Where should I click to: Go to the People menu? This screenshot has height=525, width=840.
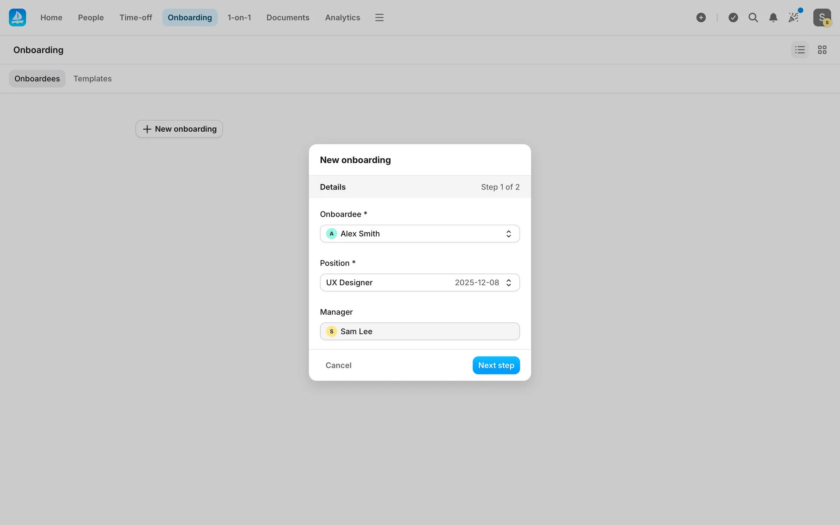91,17
